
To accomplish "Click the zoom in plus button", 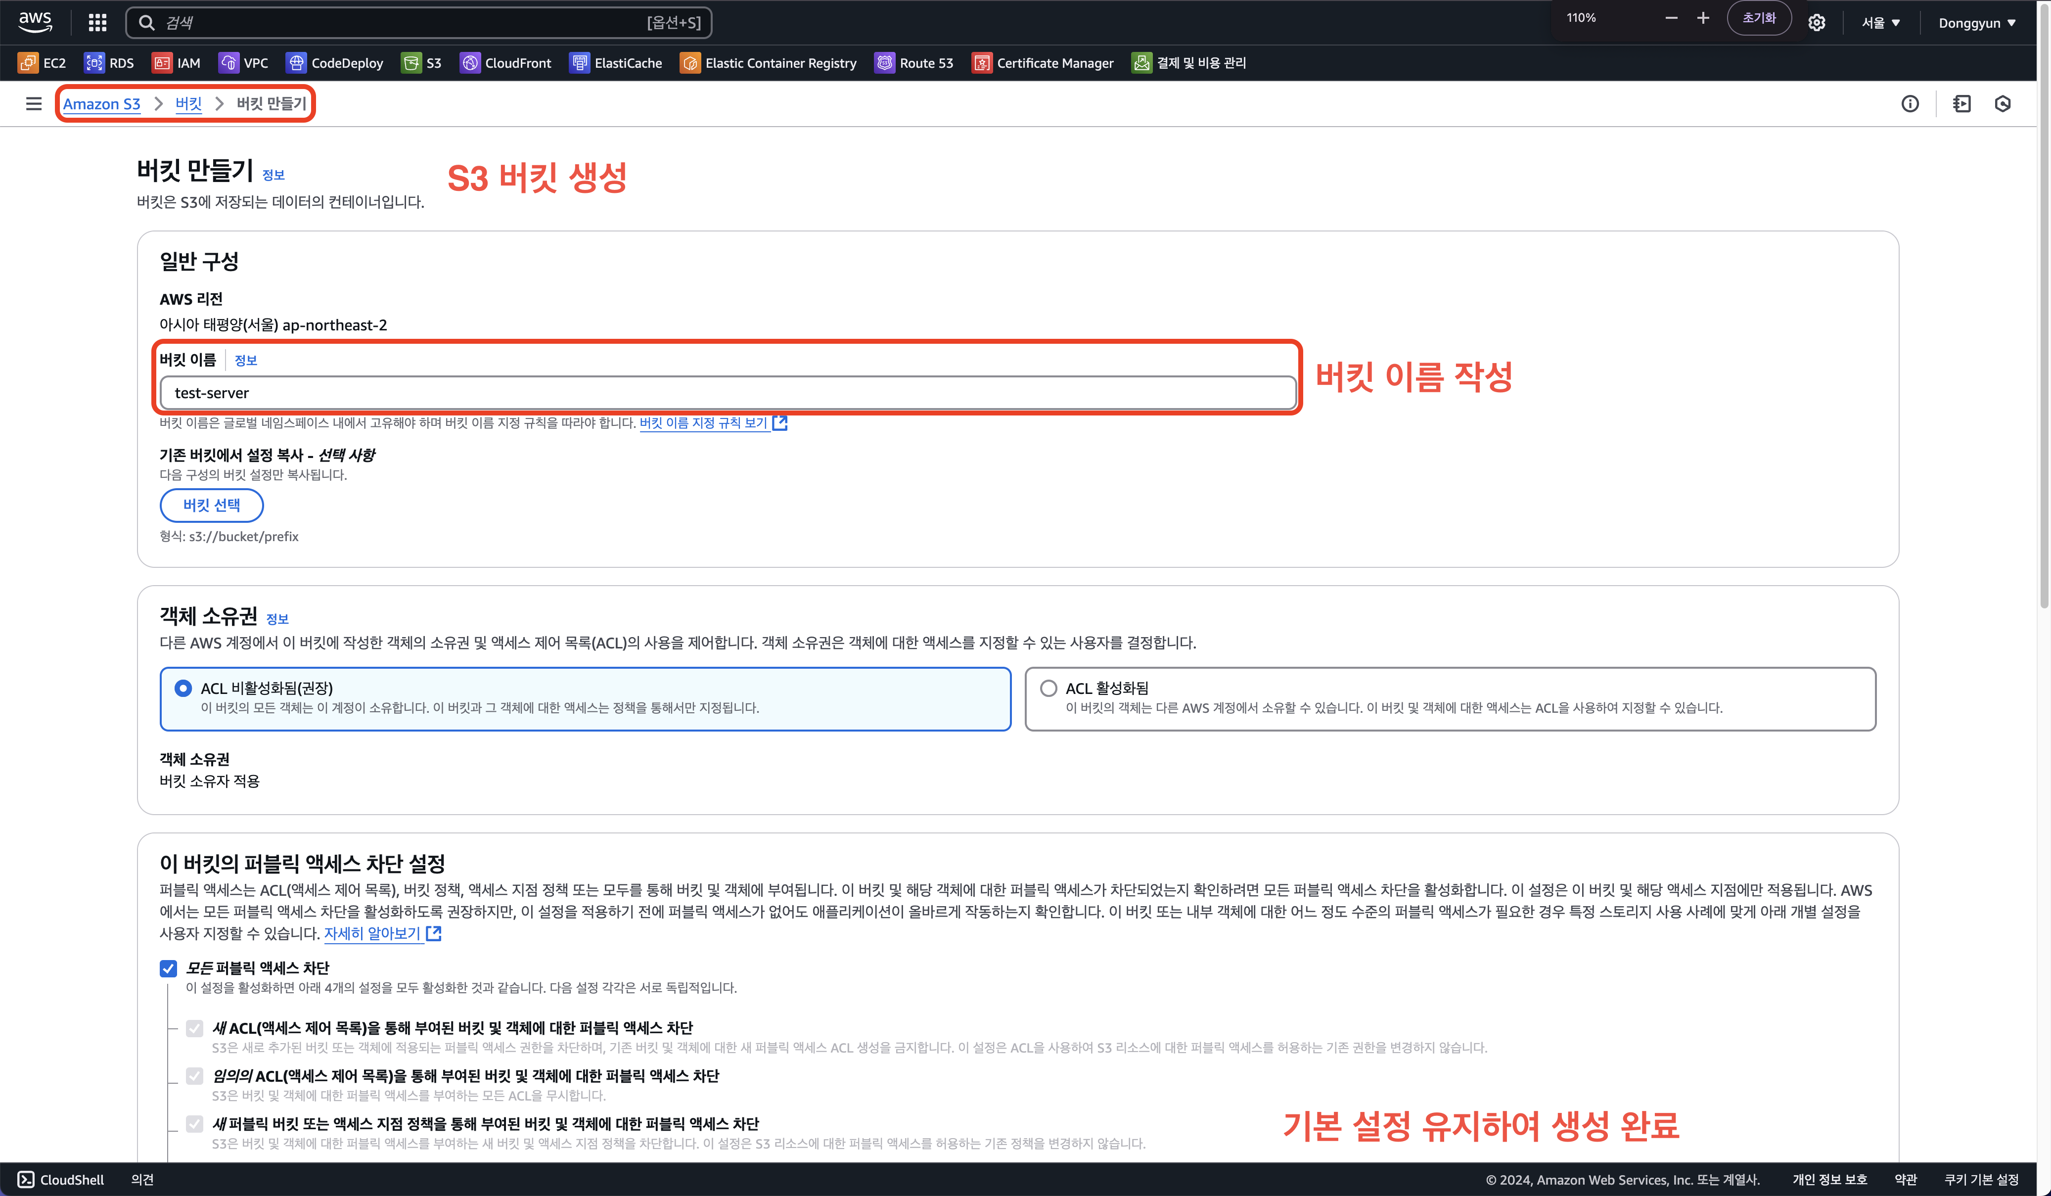I will [1703, 18].
